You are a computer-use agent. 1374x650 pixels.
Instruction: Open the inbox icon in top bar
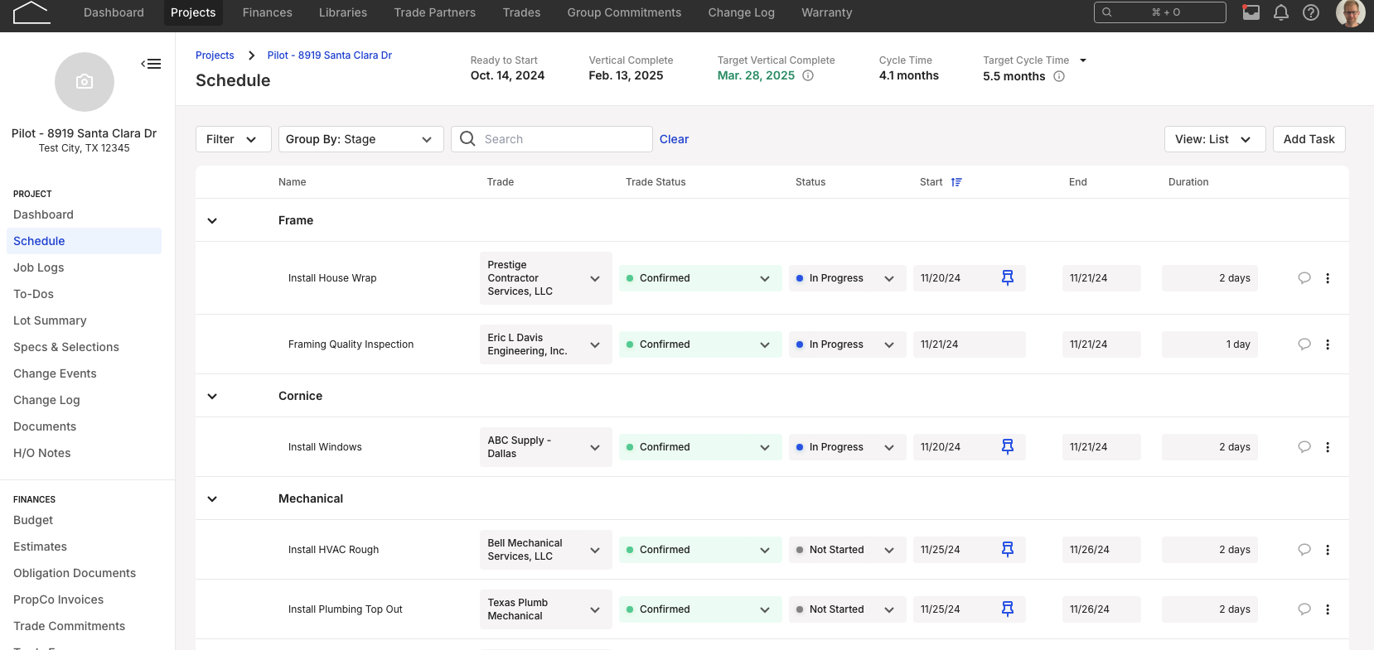click(1251, 12)
